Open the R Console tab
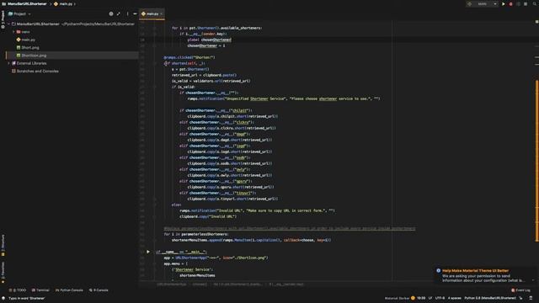The image size is (539, 303). (99, 290)
